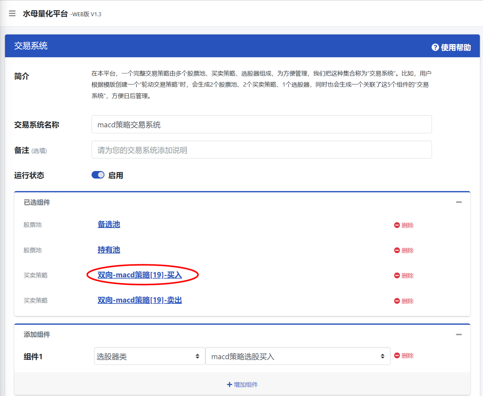The image size is (483, 396).
Task: Collapse the 已选组件 panel
Action: pyautogui.click(x=459, y=202)
